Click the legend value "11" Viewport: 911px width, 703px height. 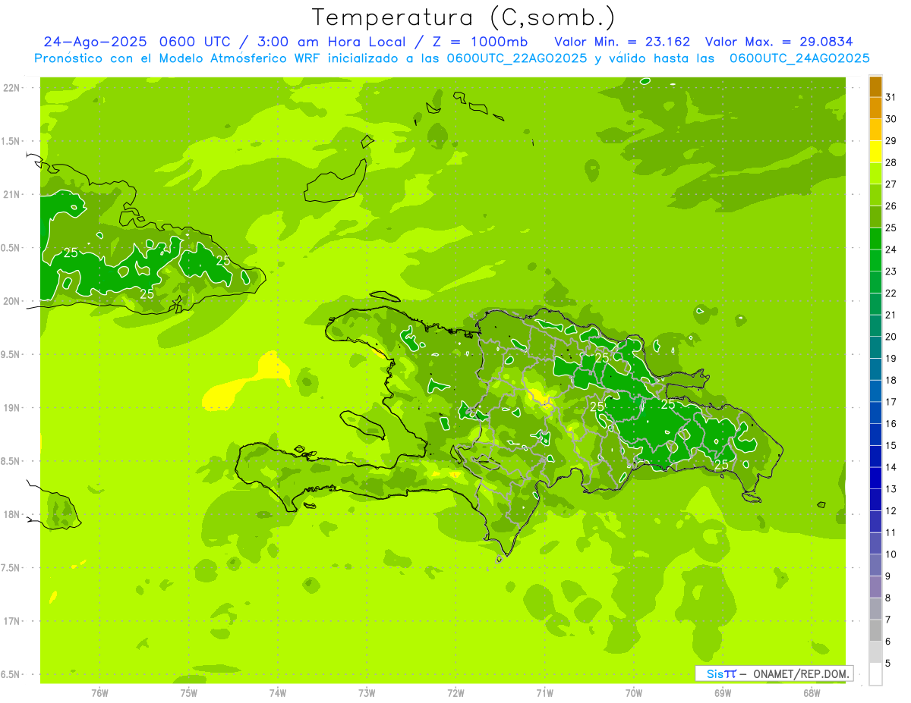[x=891, y=533]
